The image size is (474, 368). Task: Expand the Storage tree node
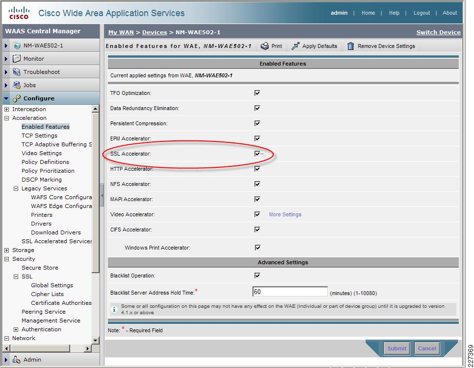pos(7,250)
